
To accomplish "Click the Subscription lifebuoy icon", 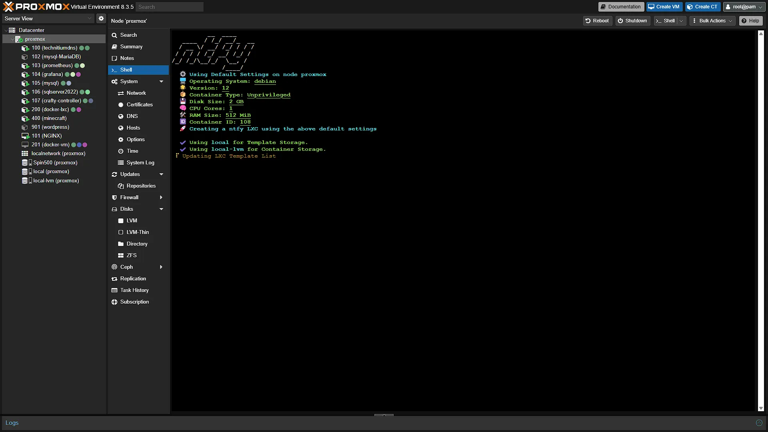I will 114,302.
